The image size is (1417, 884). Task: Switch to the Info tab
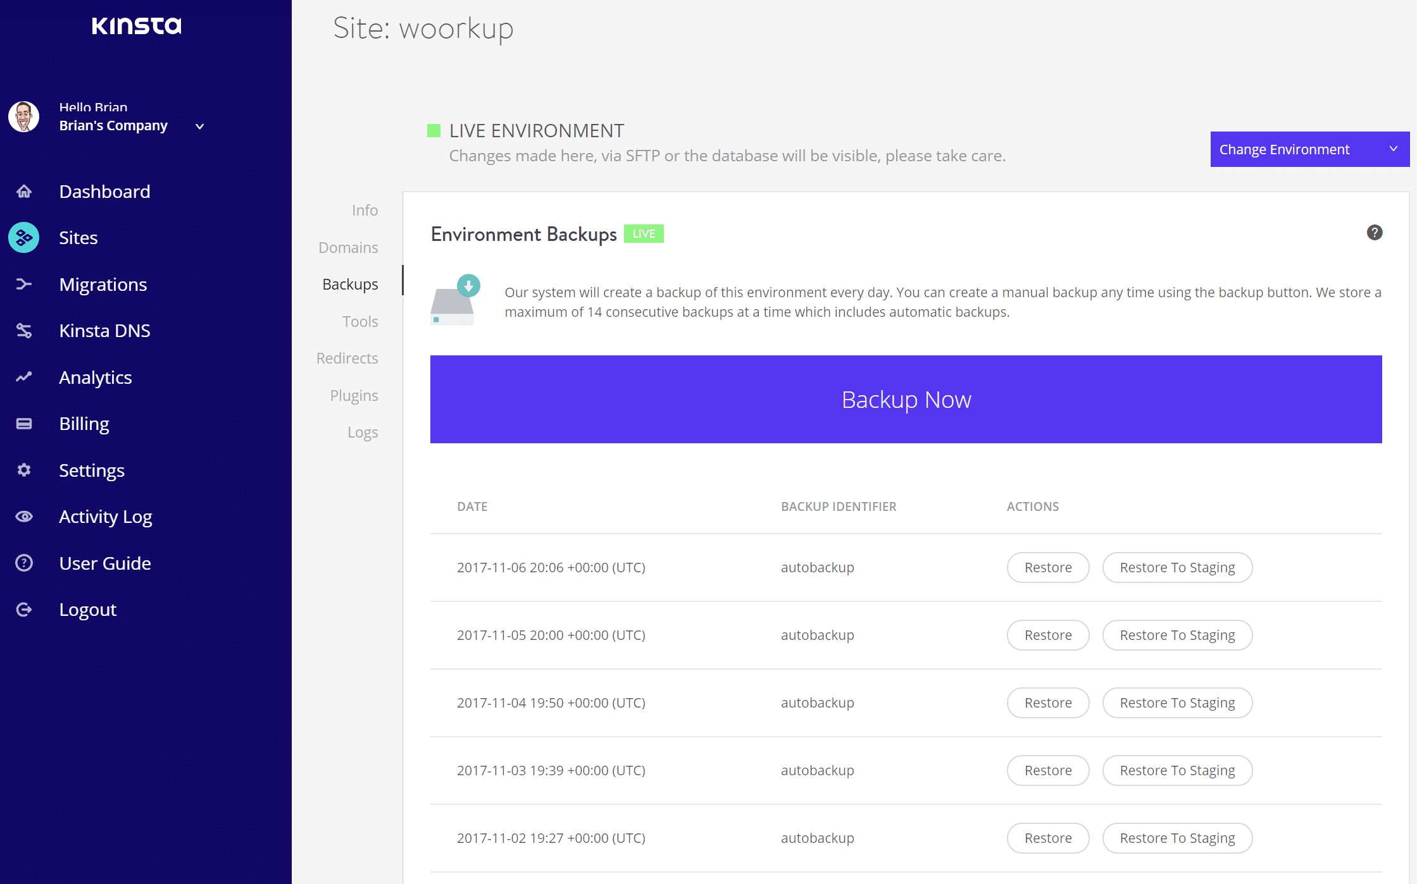(365, 210)
